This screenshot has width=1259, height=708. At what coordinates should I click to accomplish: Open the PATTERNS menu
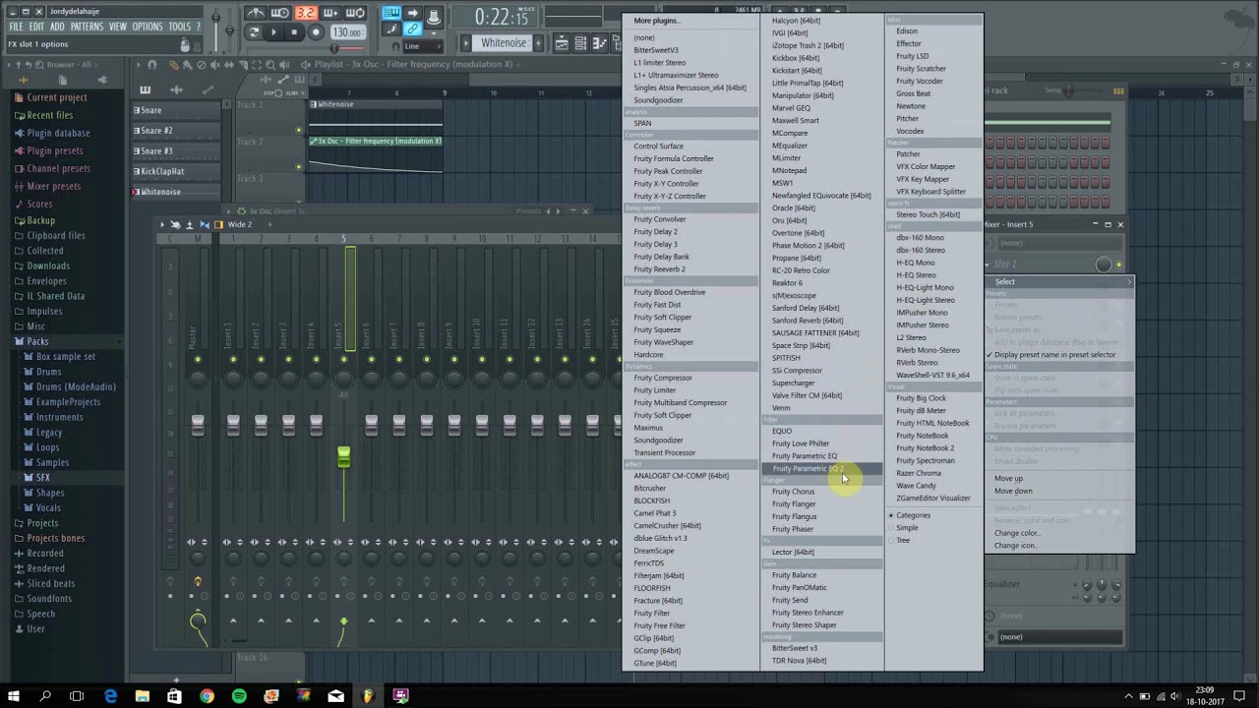point(87,27)
